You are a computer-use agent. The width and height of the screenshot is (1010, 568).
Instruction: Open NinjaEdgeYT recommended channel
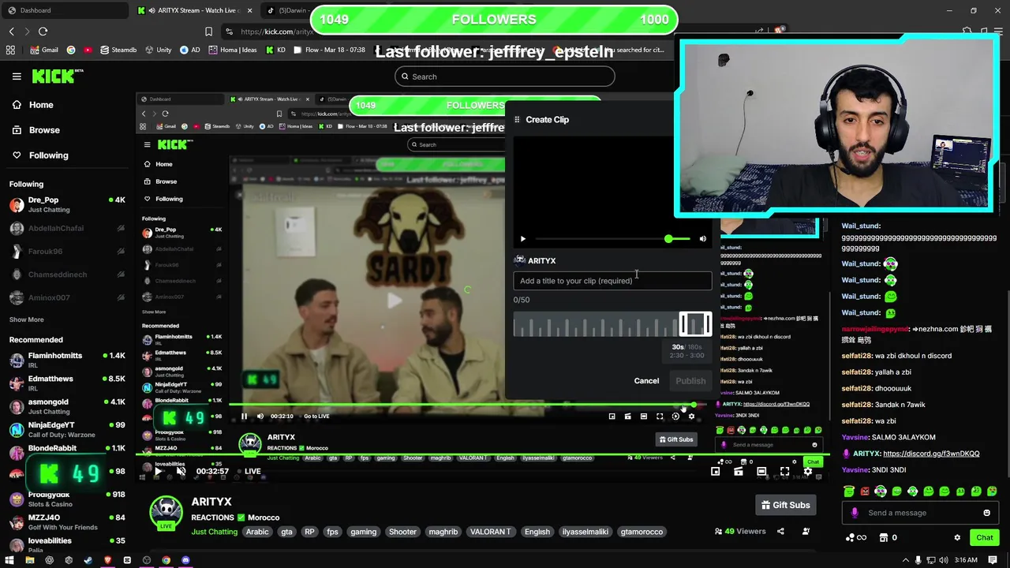[67, 430]
